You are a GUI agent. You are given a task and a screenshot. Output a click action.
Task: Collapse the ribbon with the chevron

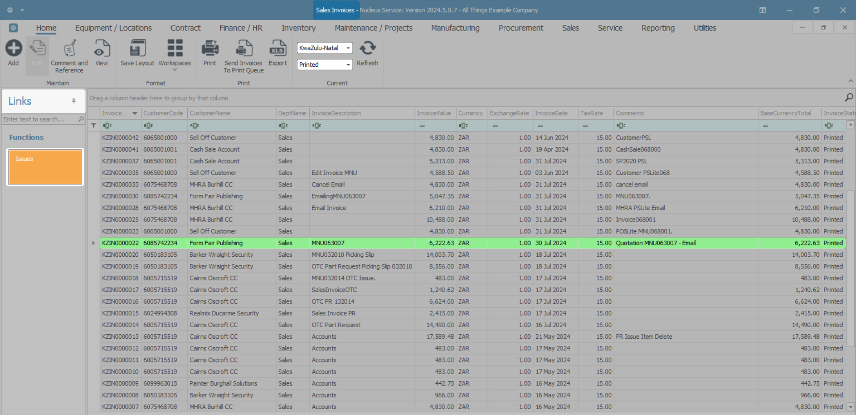point(851,81)
